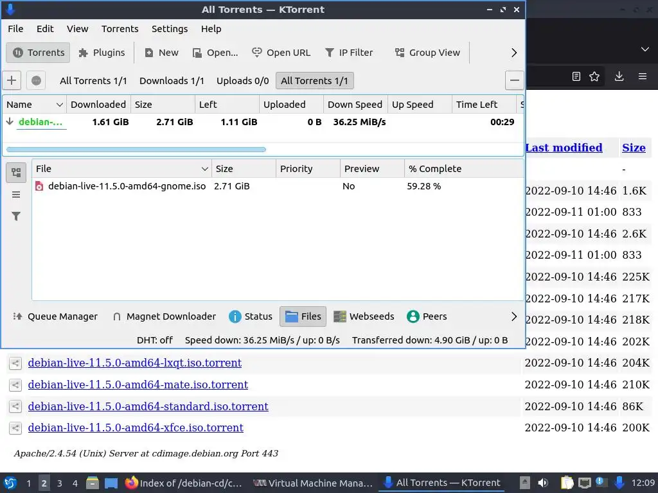The height and width of the screenshot is (493, 658).
Task: Click file tree view icon
Action: (x=16, y=172)
